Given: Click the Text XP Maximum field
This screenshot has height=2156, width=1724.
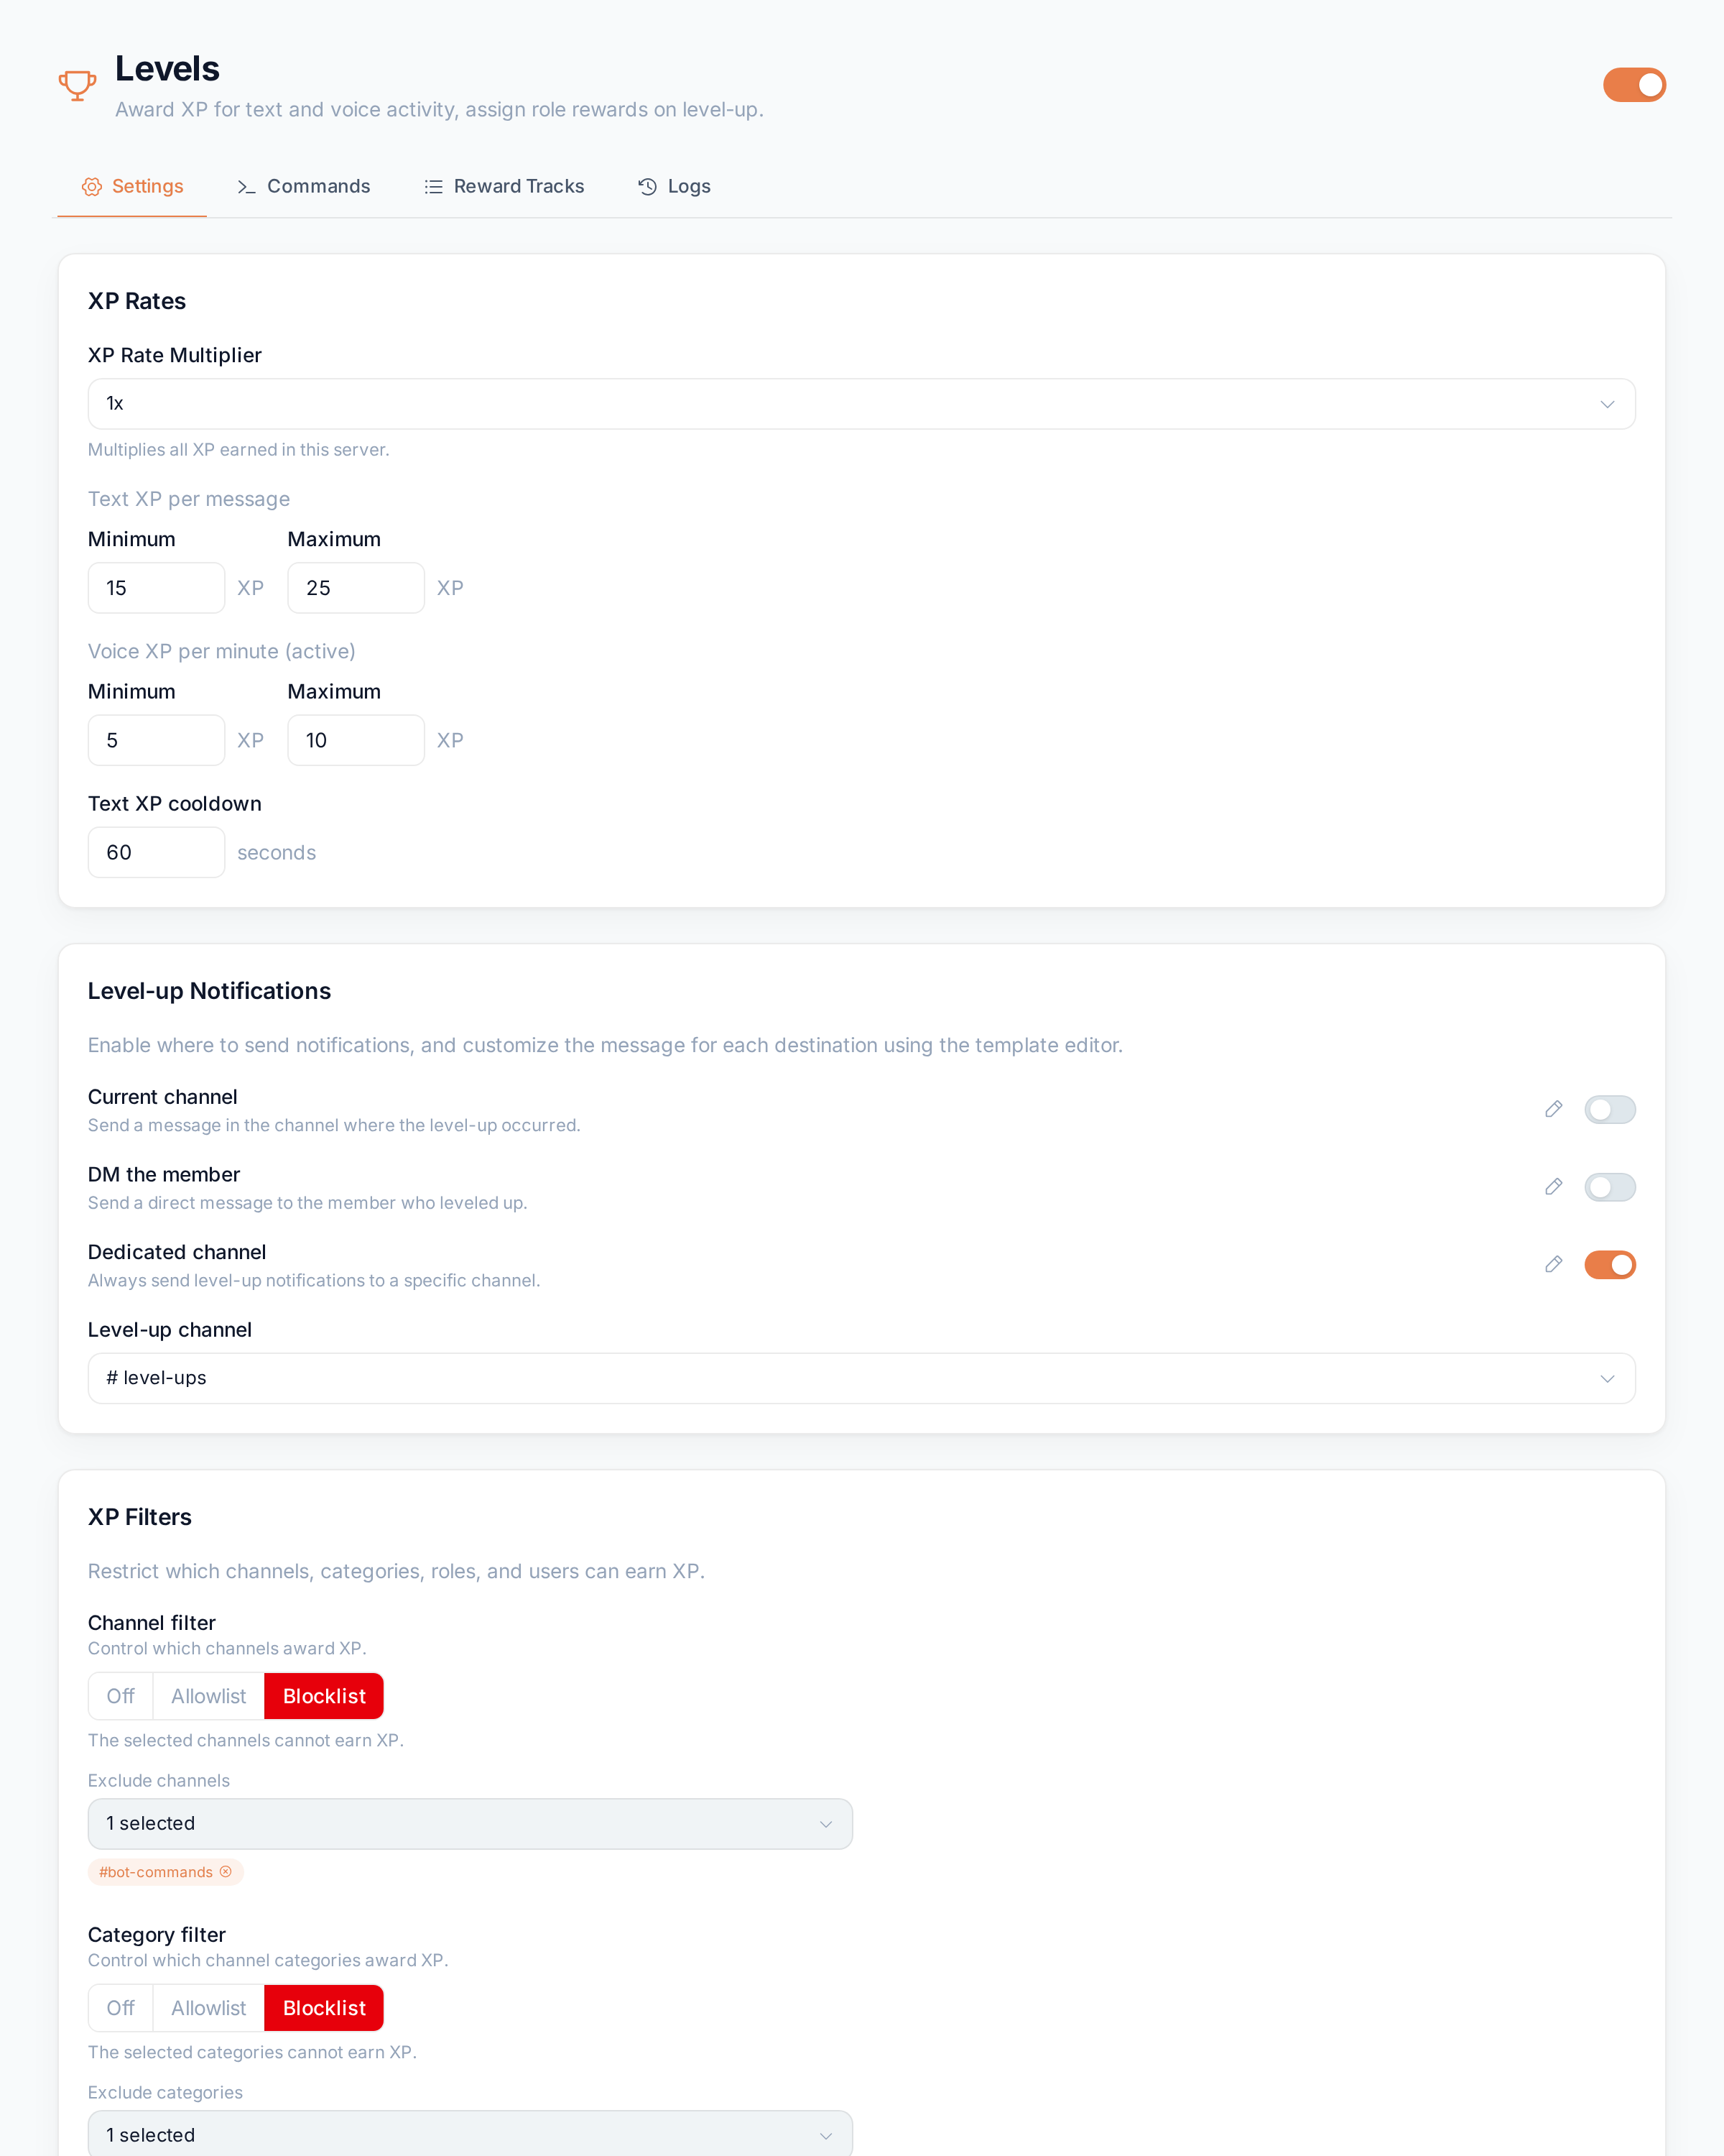Looking at the screenshot, I should click(x=356, y=588).
